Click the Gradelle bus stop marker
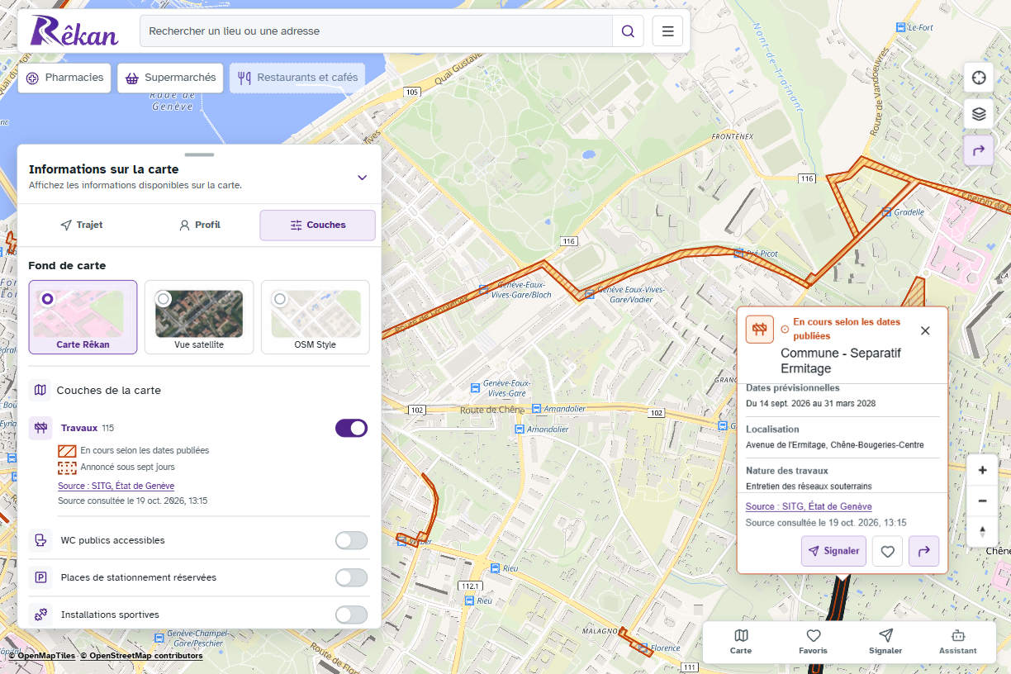 [886, 211]
